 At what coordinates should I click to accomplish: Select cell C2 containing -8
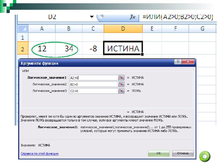[x=93, y=49]
